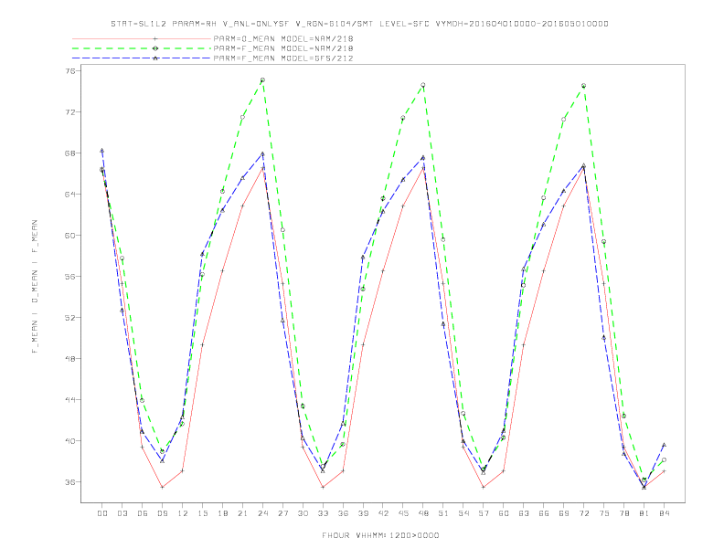Click forecast hour label 63 on x-axis
The image size is (724, 559).
click(x=524, y=513)
